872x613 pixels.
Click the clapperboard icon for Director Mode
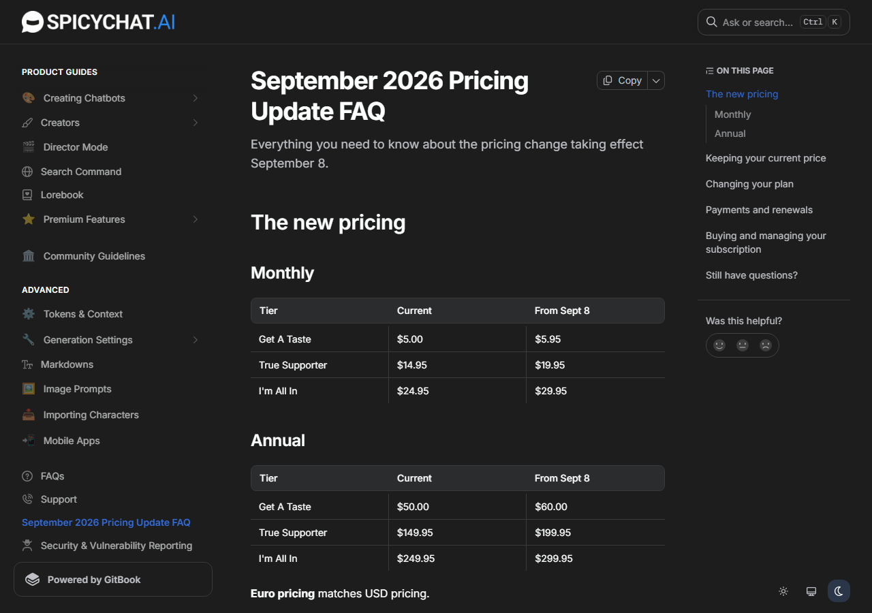[28, 147]
